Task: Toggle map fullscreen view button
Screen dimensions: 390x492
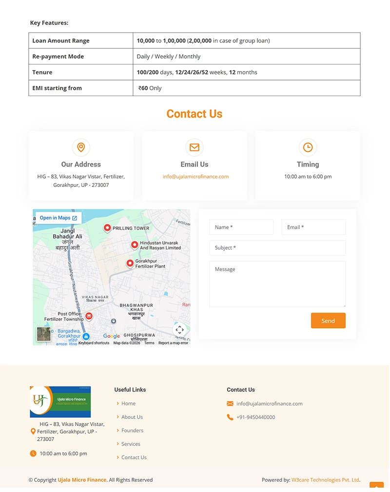Action: pos(179,330)
